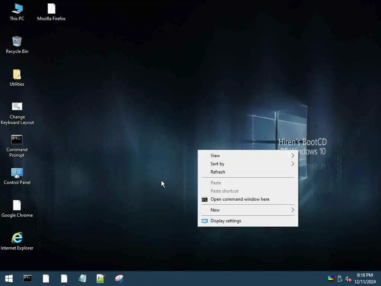Click the "Recycle Bin" label text
381x286 pixels.
point(17,51)
